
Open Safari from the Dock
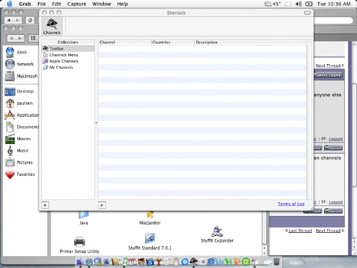coord(89,262)
